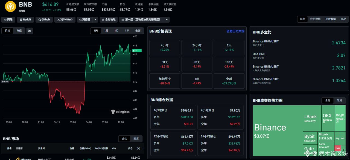Select the 市值 chart toggle
This screenshot has width=350, height=160.
[19, 31]
